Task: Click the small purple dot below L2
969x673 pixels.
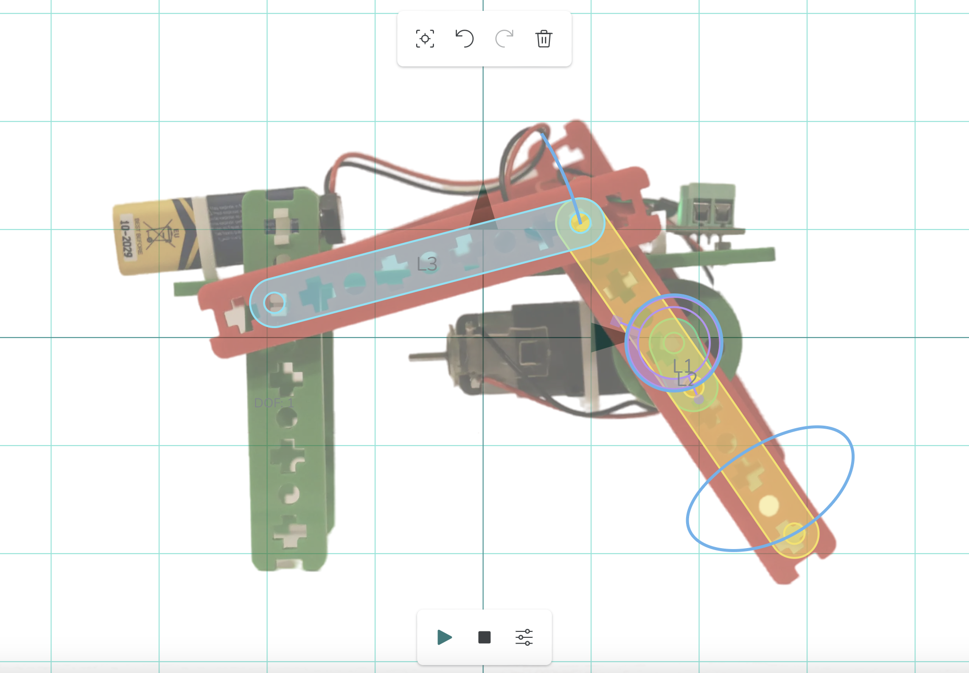Action: pyautogui.click(x=699, y=399)
